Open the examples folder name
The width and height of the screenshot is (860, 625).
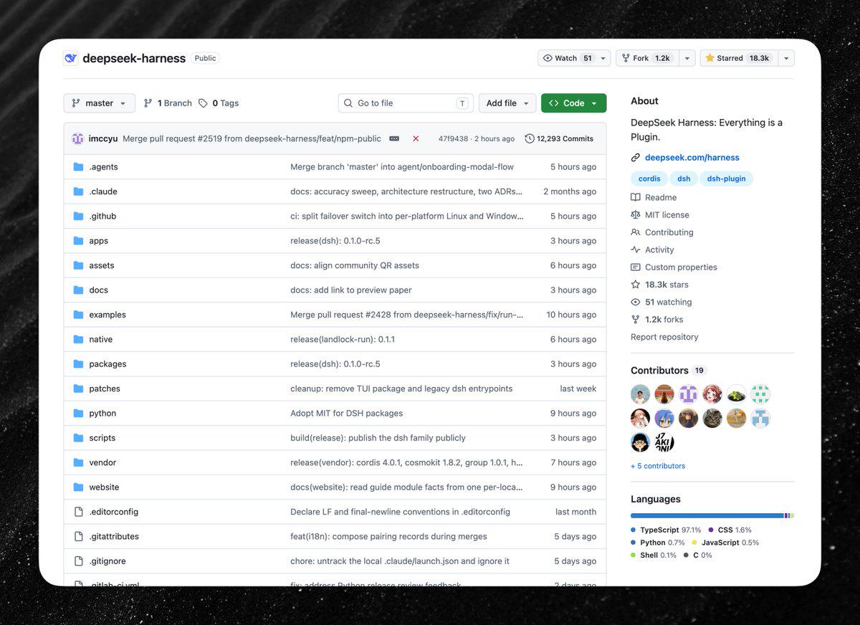(x=107, y=315)
